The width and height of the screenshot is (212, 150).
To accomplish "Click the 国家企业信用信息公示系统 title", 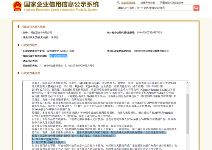I will (61, 4).
